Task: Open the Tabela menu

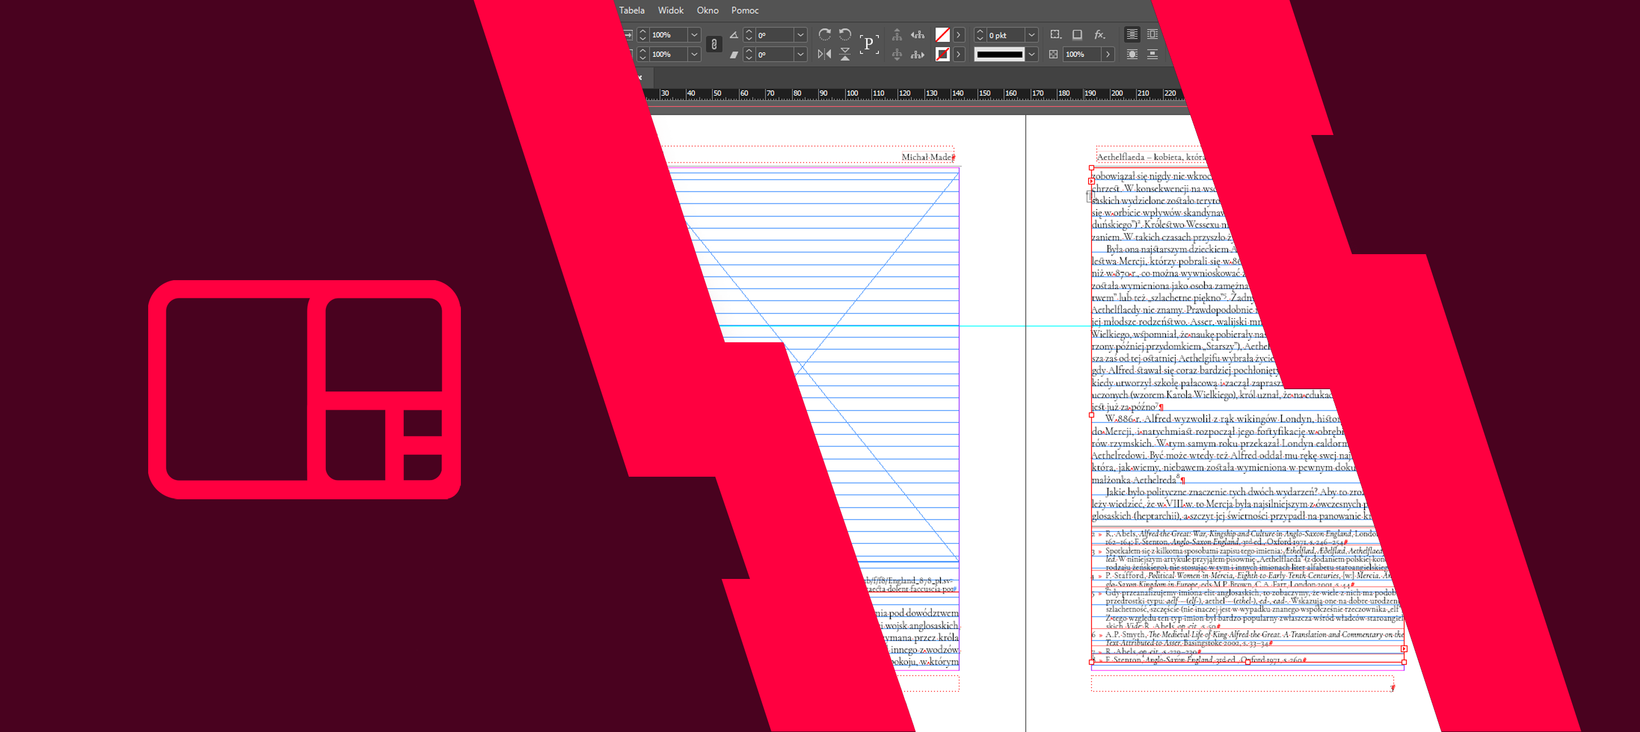Action: [x=632, y=10]
